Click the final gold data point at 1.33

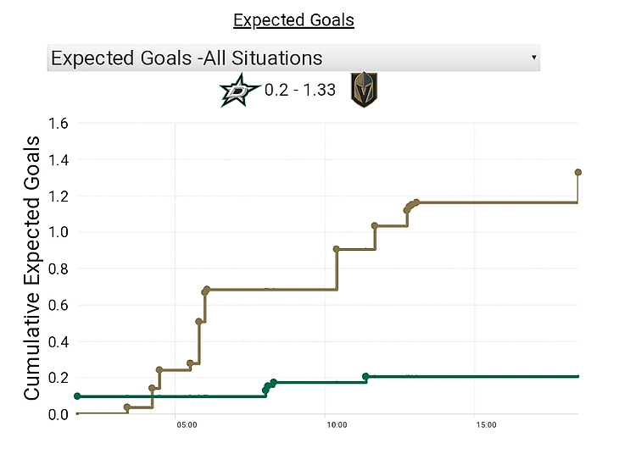point(578,172)
